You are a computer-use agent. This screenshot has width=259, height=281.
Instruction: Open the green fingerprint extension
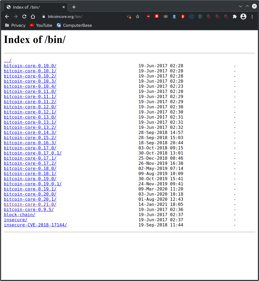(x=200, y=16)
